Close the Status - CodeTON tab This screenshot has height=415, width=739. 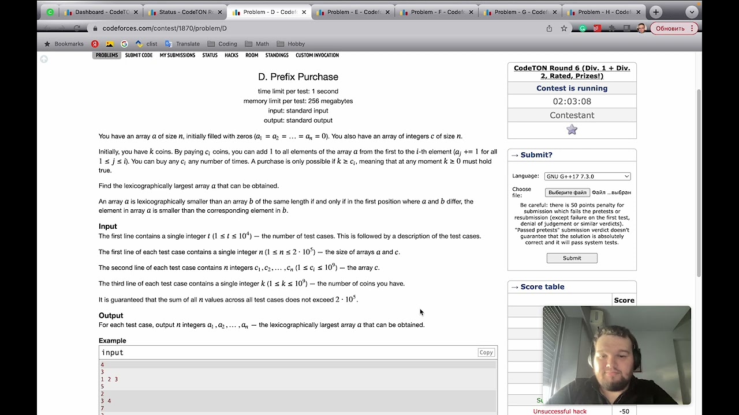tap(220, 12)
